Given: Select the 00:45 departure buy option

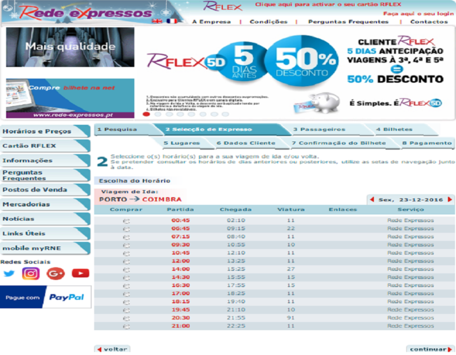Looking at the screenshot, I should coord(126,220).
